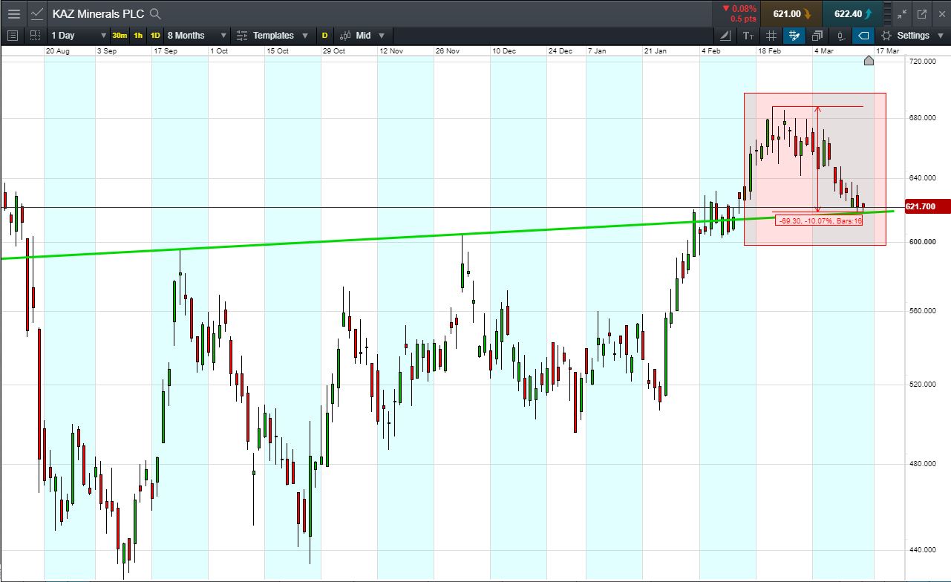
Task: Click the gray home marker on the time axis
Action: pyautogui.click(x=869, y=61)
